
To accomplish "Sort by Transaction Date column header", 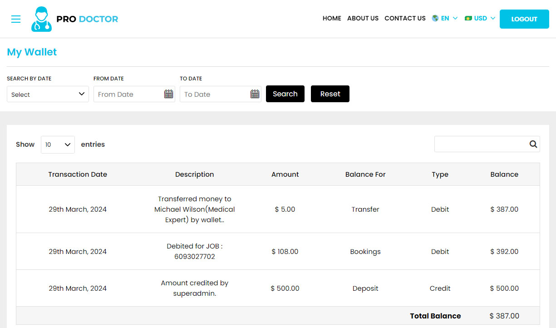I will [x=78, y=174].
